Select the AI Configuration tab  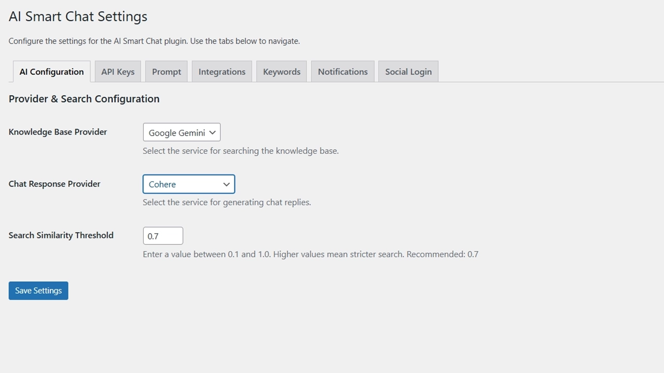51,71
